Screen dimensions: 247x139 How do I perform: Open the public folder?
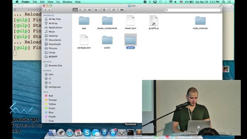click(107, 40)
